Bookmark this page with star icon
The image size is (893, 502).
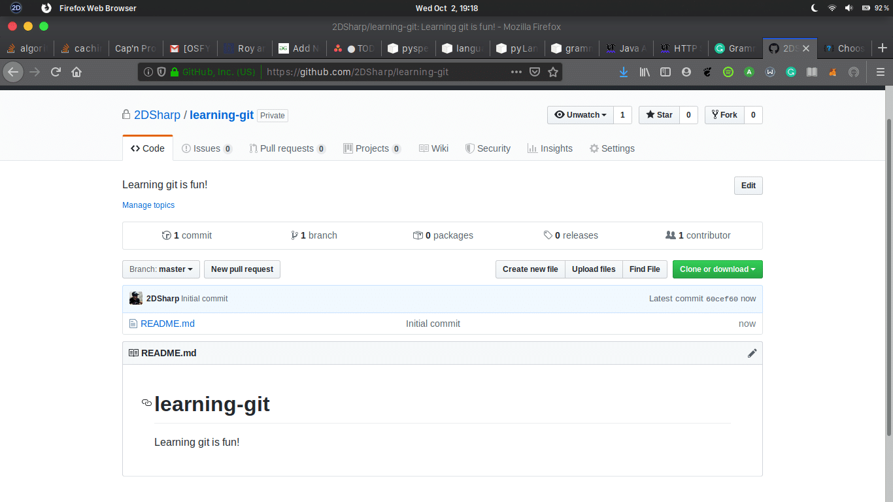coord(553,72)
